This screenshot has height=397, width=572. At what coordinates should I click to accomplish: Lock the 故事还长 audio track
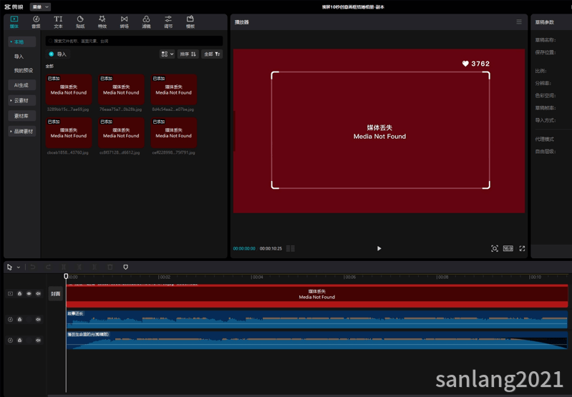20,319
